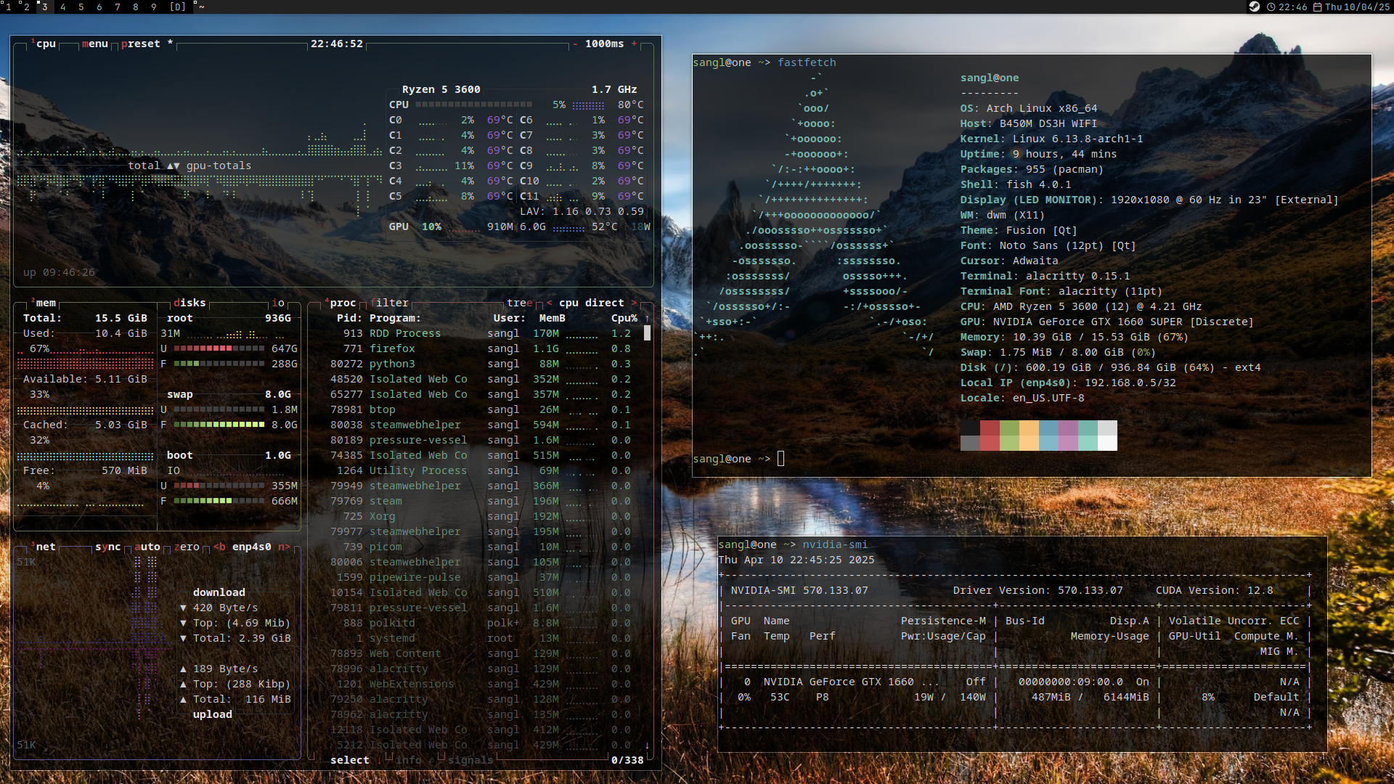Click the signals button in proc footer
1394x784 pixels.
point(470,760)
